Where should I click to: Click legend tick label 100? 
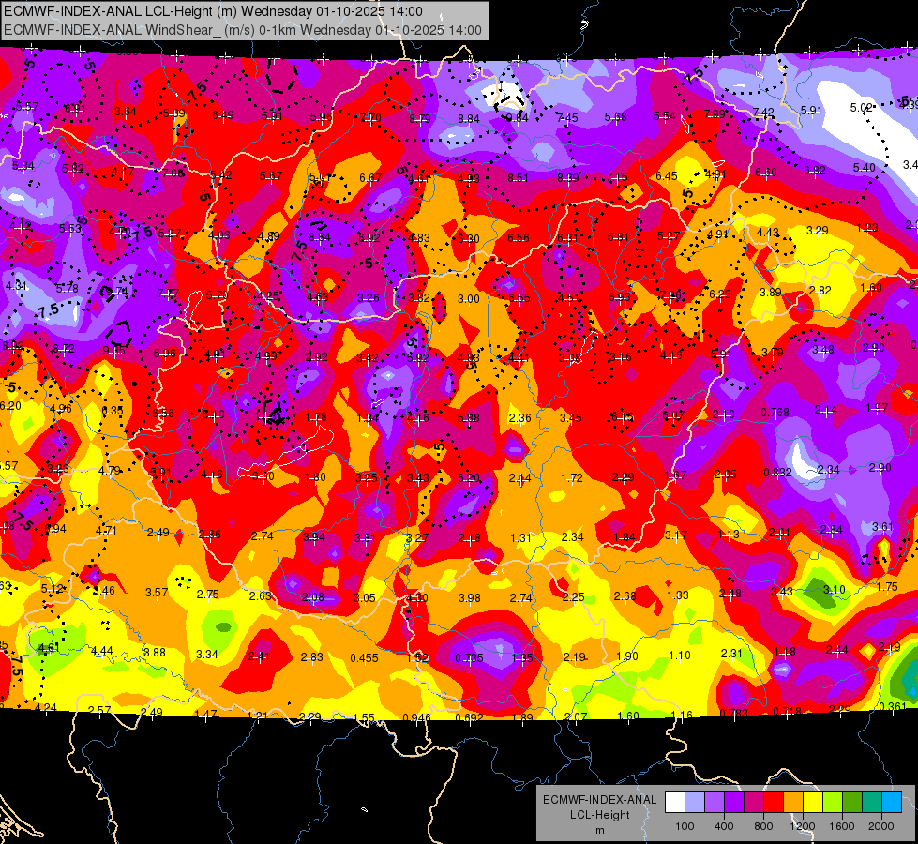685,826
